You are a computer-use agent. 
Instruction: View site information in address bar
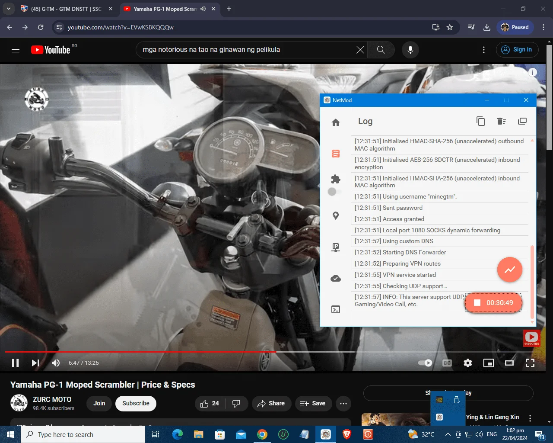tap(59, 27)
